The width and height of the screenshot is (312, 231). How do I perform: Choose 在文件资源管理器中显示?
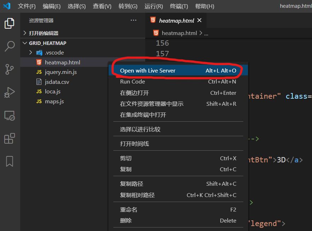[178, 104]
